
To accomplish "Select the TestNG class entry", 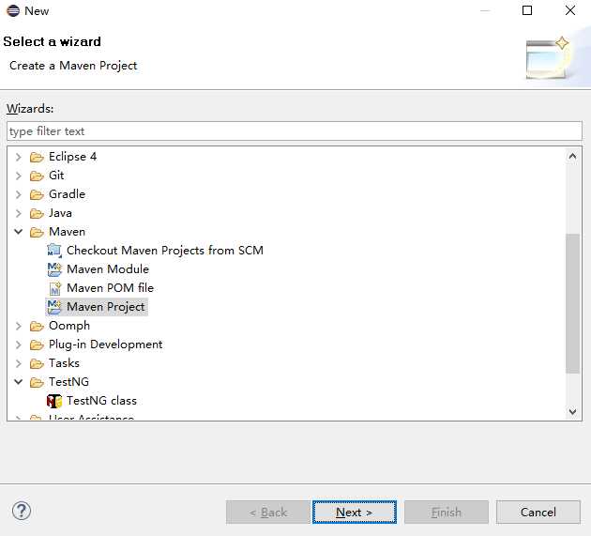I will tap(101, 401).
